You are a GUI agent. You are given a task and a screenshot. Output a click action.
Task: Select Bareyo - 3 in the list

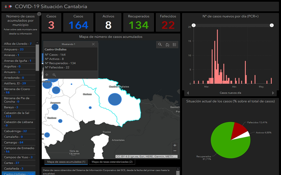point(19,107)
